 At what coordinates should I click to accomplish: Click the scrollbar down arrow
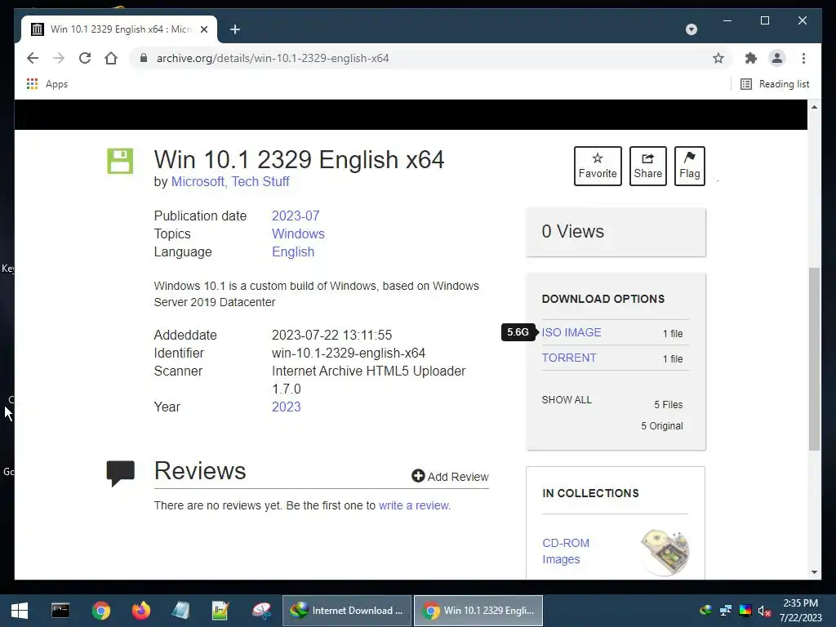[x=814, y=572]
